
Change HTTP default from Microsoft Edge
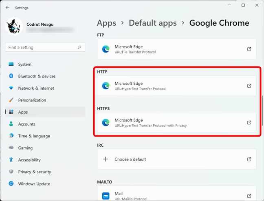[x=177, y=86]
